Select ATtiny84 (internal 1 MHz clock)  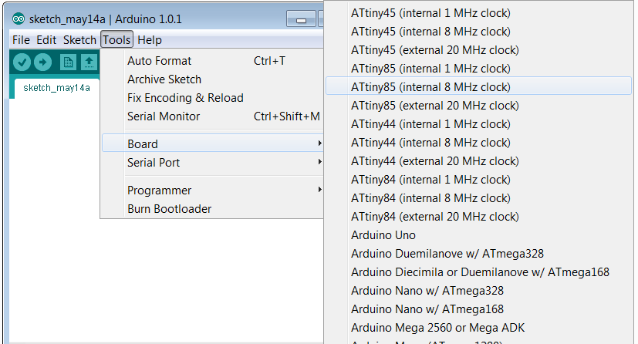tap(478, 180)
